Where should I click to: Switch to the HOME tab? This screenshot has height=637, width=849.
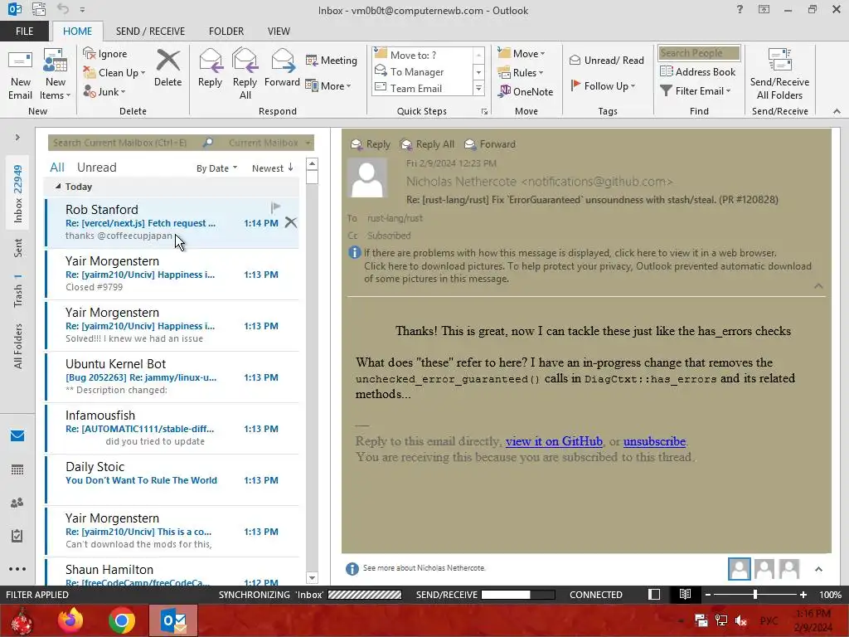point(77,32)
